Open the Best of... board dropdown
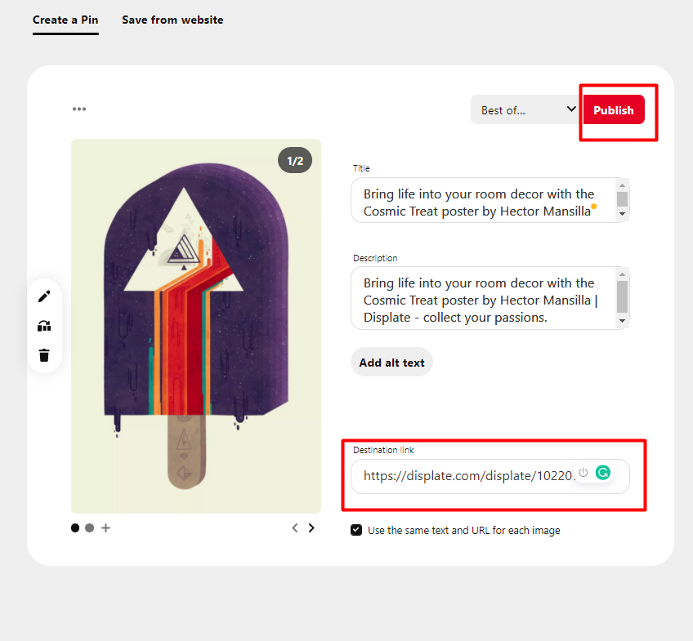The image size is (693, 641). [x=525, y=109]
